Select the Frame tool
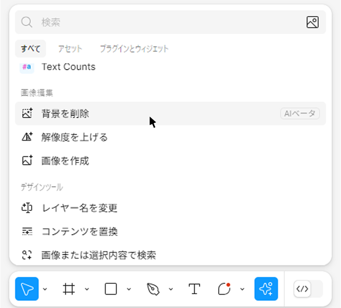This screenshot has width=341, height=308. pos(69,289)
